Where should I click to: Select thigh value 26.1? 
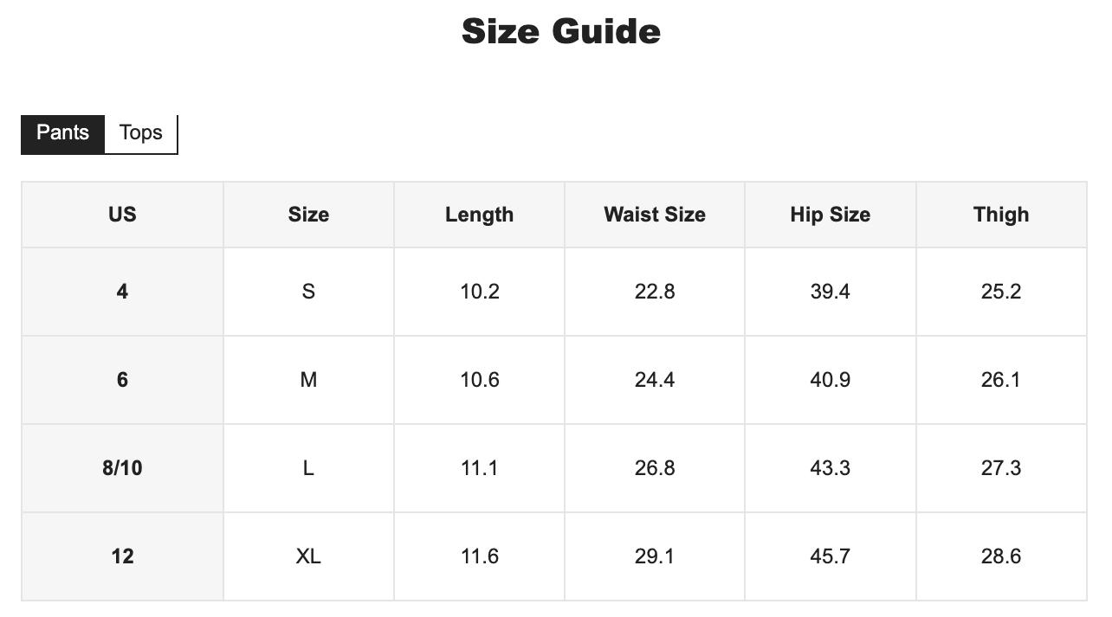click(x=1000, y=380)
